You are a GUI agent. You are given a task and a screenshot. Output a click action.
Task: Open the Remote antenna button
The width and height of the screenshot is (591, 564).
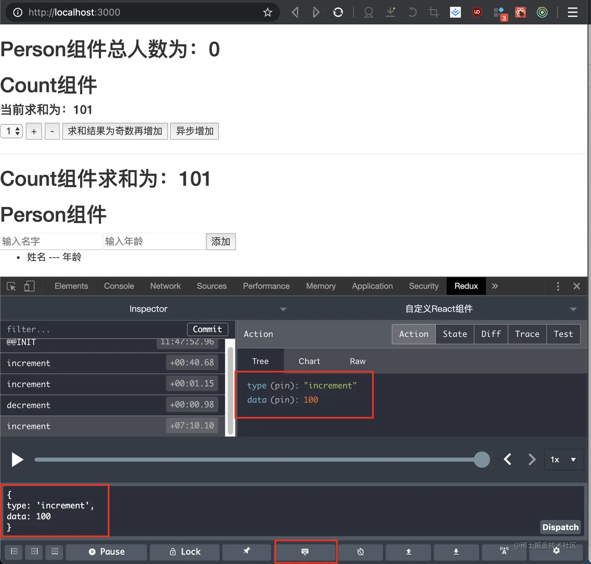504,552
